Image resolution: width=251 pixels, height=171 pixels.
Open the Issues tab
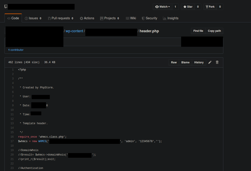tap(33, 18)
